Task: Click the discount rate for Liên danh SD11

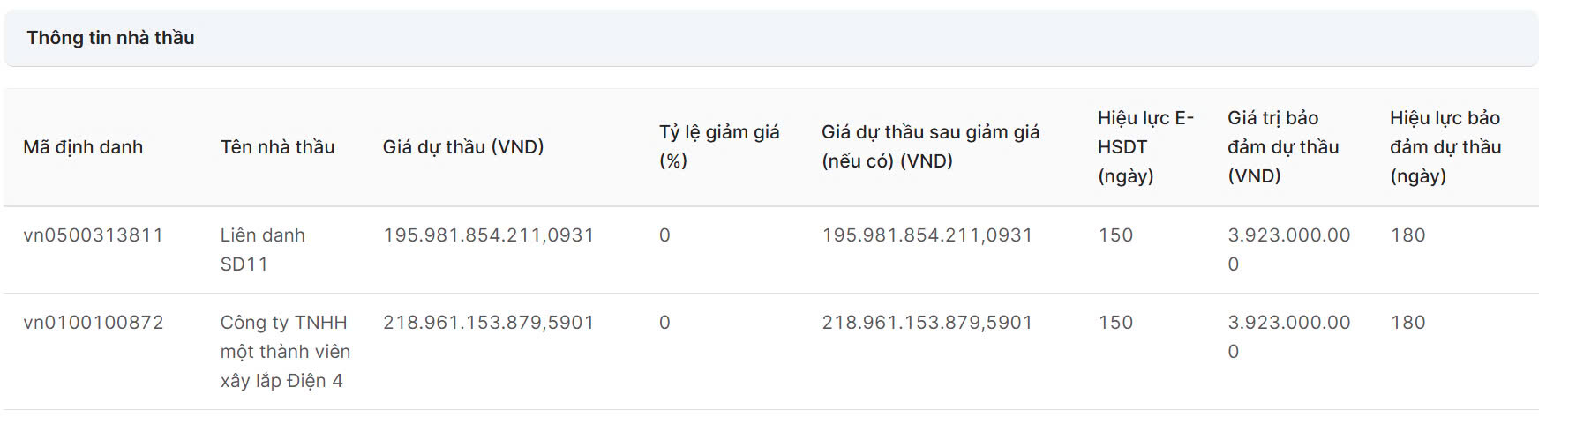Action: 664,235
